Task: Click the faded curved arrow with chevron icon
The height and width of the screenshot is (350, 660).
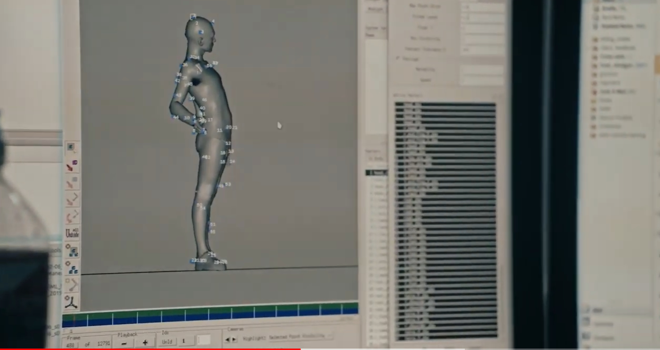Action: [x=72, y=216]
